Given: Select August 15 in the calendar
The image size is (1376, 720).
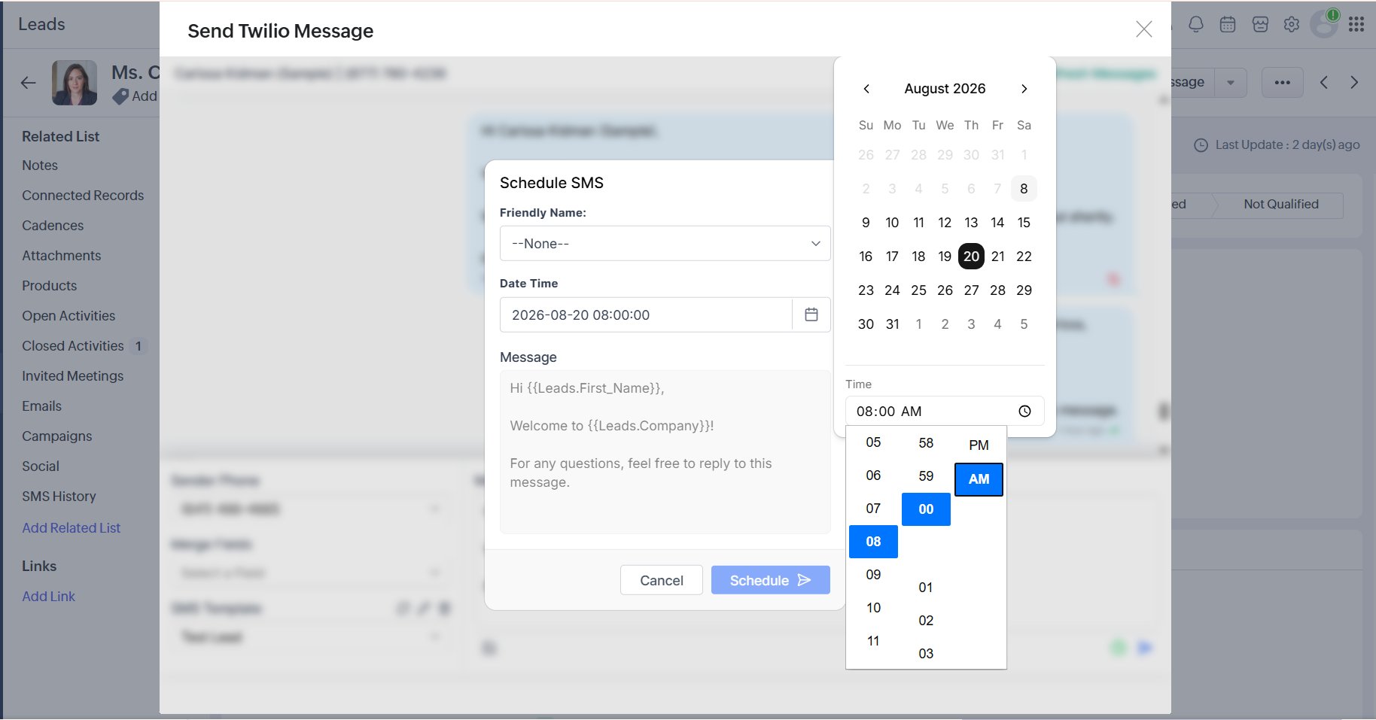Looking at the screenshot, I should 1024,223.
